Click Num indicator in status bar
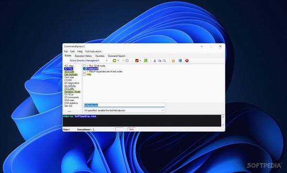 pyautogui.click(x=132, y=129)
